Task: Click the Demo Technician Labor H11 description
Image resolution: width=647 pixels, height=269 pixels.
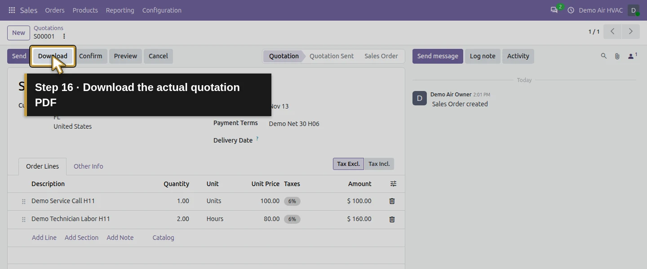Action: pos(71,219)
